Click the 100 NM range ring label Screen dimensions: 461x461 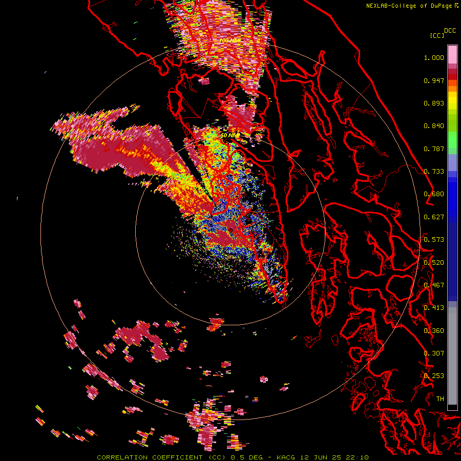tap(230, 40)
